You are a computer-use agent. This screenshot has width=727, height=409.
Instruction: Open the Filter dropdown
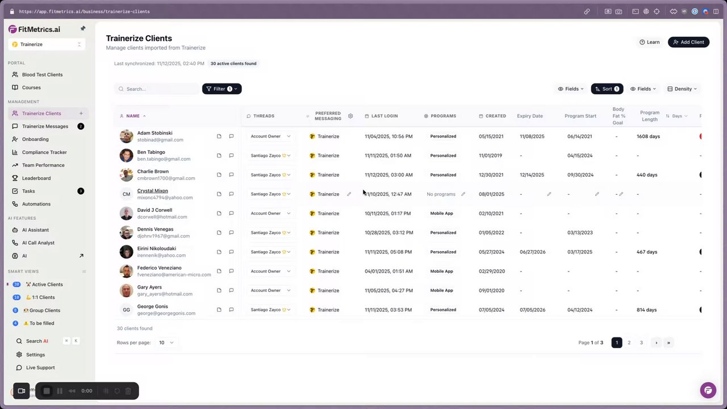point(222,89)
